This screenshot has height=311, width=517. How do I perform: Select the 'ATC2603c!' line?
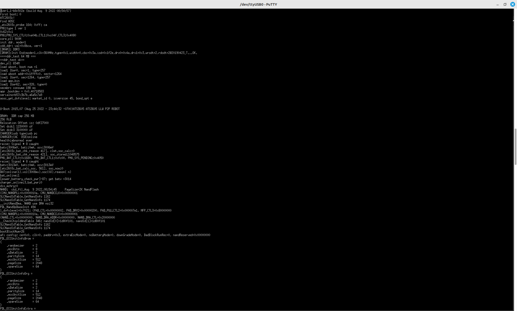(7, 18)
